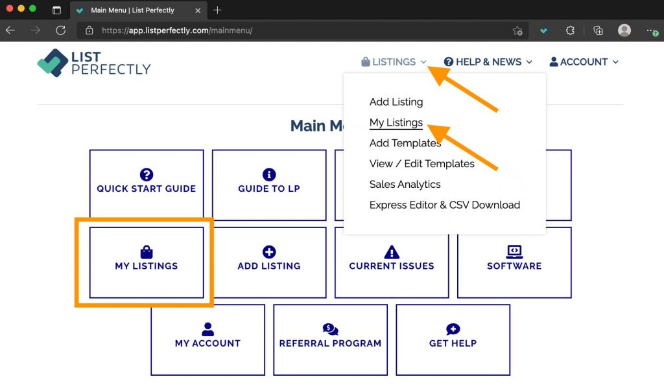Open the Current Issues tile
This screenshot has width=664, height=390.
click(392, 262)
